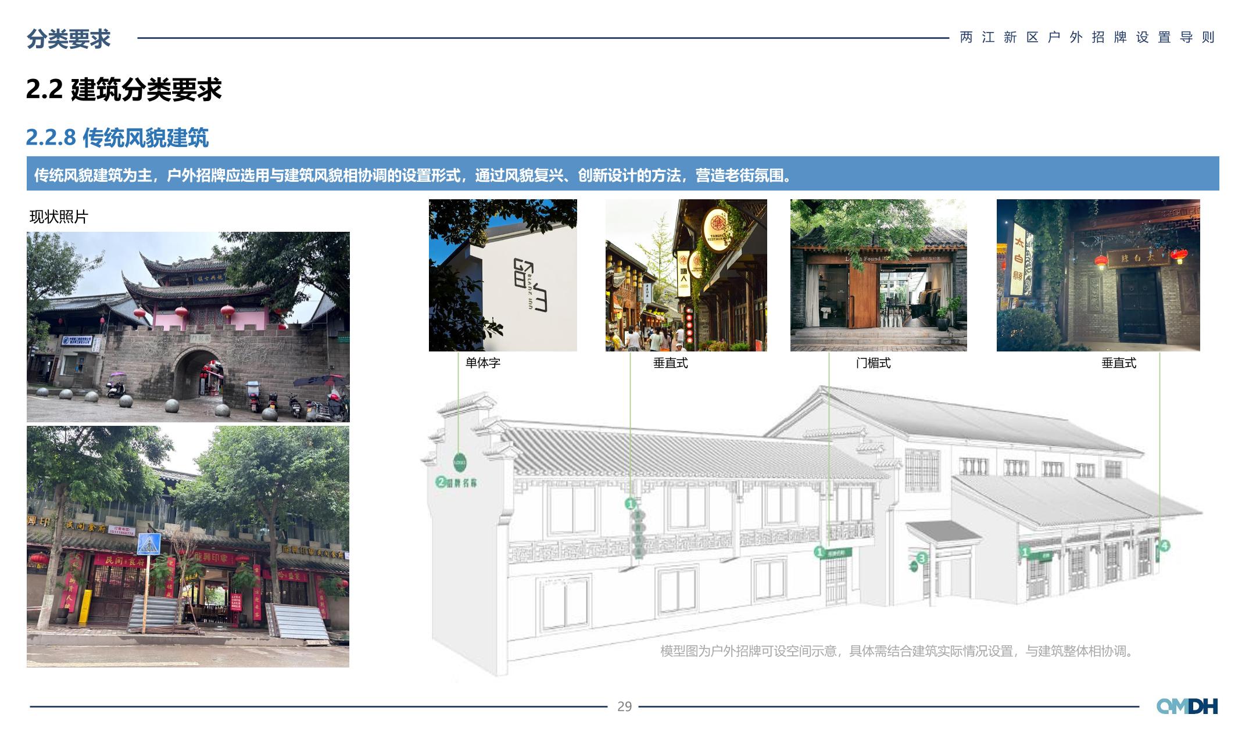Select the night photo with red lanterns
Viewport: 1249px width, 743px height.
[x=1098, y=275]
